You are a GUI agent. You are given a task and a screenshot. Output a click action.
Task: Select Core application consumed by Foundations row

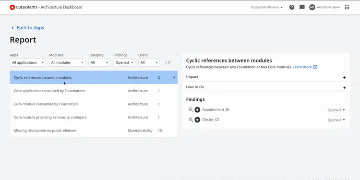pos(94,91)
